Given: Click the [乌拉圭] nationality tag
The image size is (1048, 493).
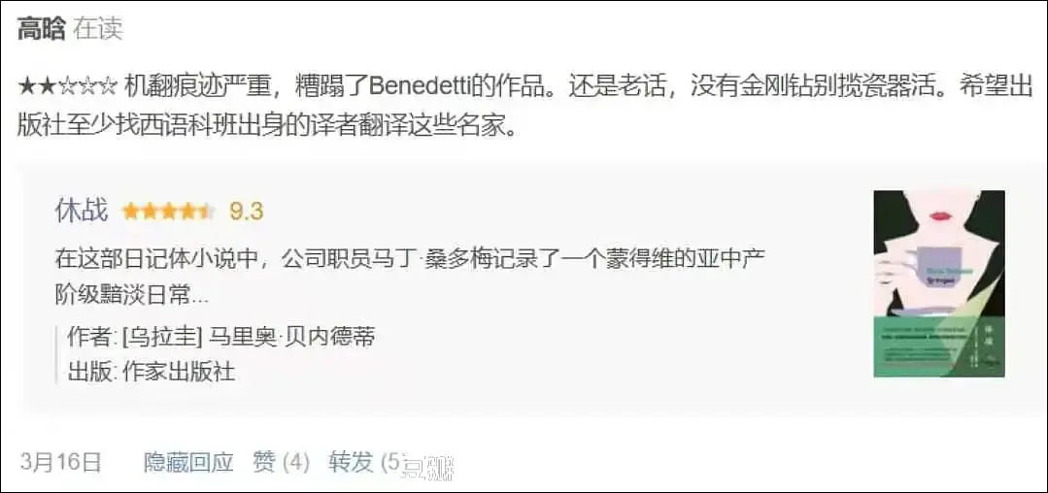Looking at the screenshot, I should [x=162, y=337].
